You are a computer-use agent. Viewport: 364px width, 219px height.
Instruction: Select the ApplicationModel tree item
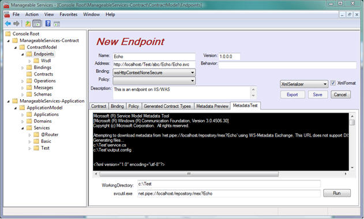click(44, 108)
